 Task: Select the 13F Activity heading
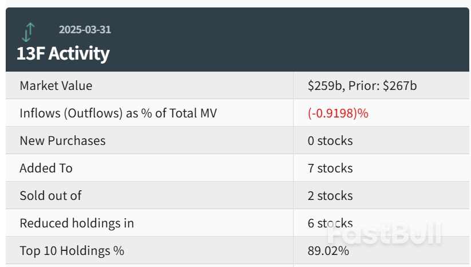tap(62, 53)
